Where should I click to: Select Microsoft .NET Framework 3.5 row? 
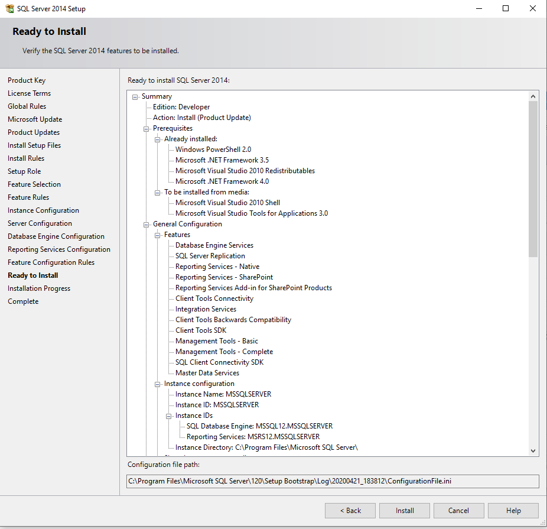(222, 160)
